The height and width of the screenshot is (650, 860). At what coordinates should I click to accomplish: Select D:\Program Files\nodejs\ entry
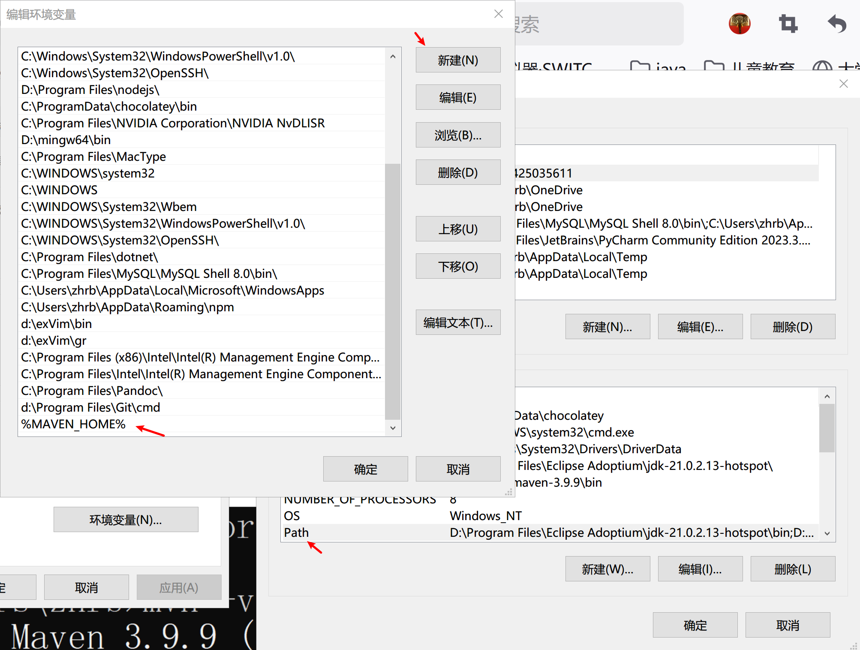pyautogui.click(x=90, y=90)
